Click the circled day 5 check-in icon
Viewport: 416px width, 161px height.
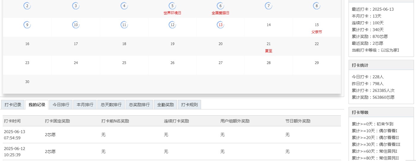coord(172,6)
